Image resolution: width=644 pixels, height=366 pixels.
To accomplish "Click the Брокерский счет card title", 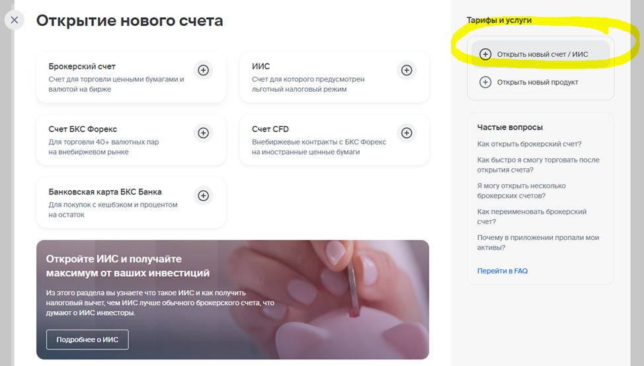I will tap(82, 67).
